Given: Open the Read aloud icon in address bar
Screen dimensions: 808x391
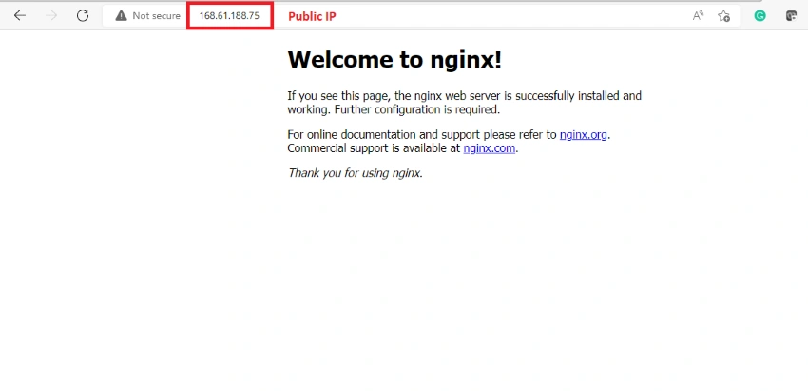Looking at the screenshot, I should point(698,16).
